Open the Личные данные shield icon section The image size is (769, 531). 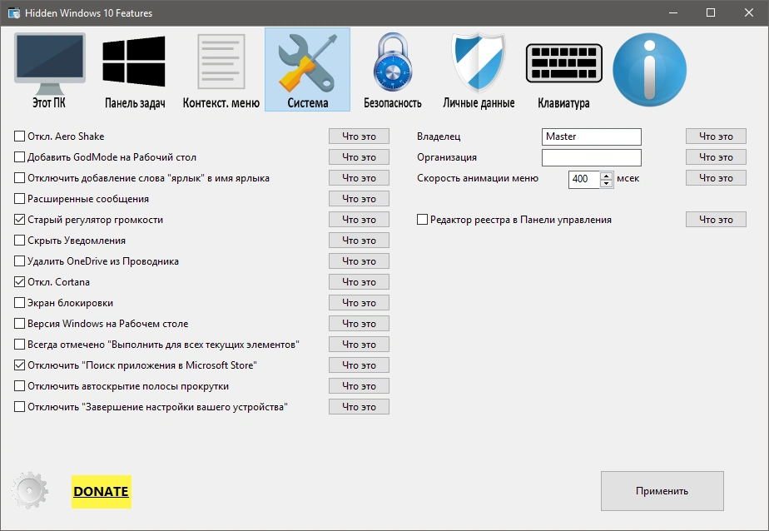pos(479,70)
